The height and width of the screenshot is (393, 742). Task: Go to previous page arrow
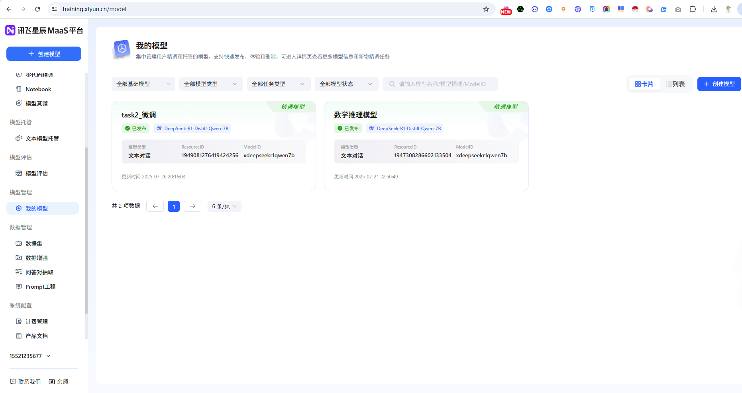click(155, 206)
